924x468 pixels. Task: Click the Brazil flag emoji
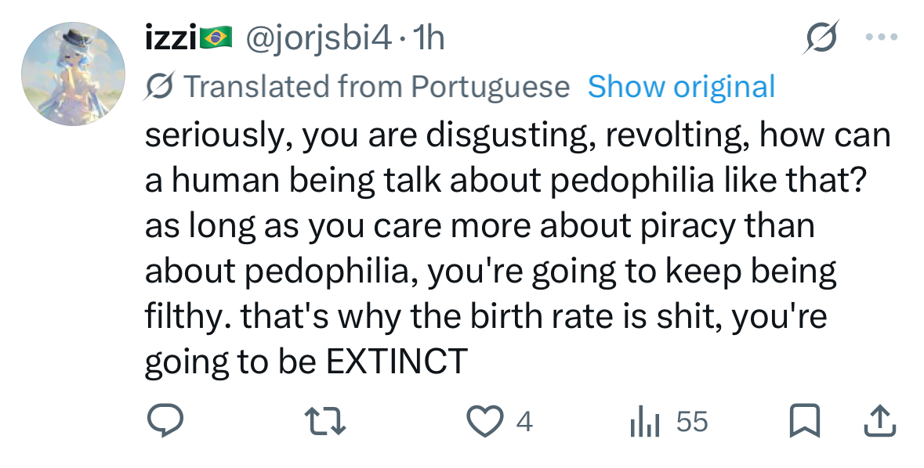pyautogui.click(x=217, y=38)
